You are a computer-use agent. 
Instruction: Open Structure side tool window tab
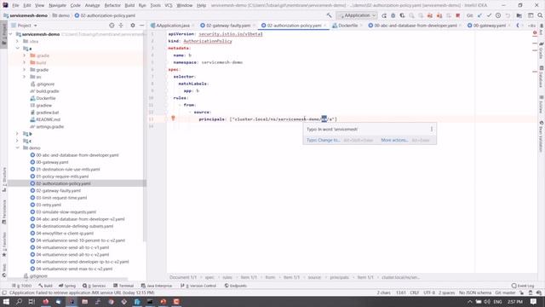(x=4, y=179)
